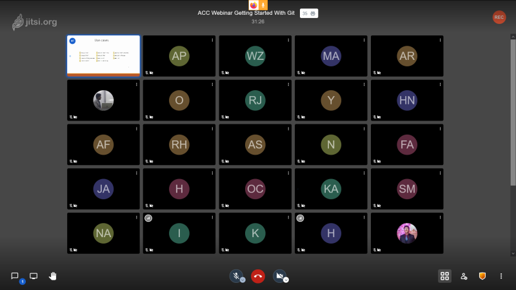The image size is (516, 290).
Task: Open security options shield icon
Action: point(482,276)
